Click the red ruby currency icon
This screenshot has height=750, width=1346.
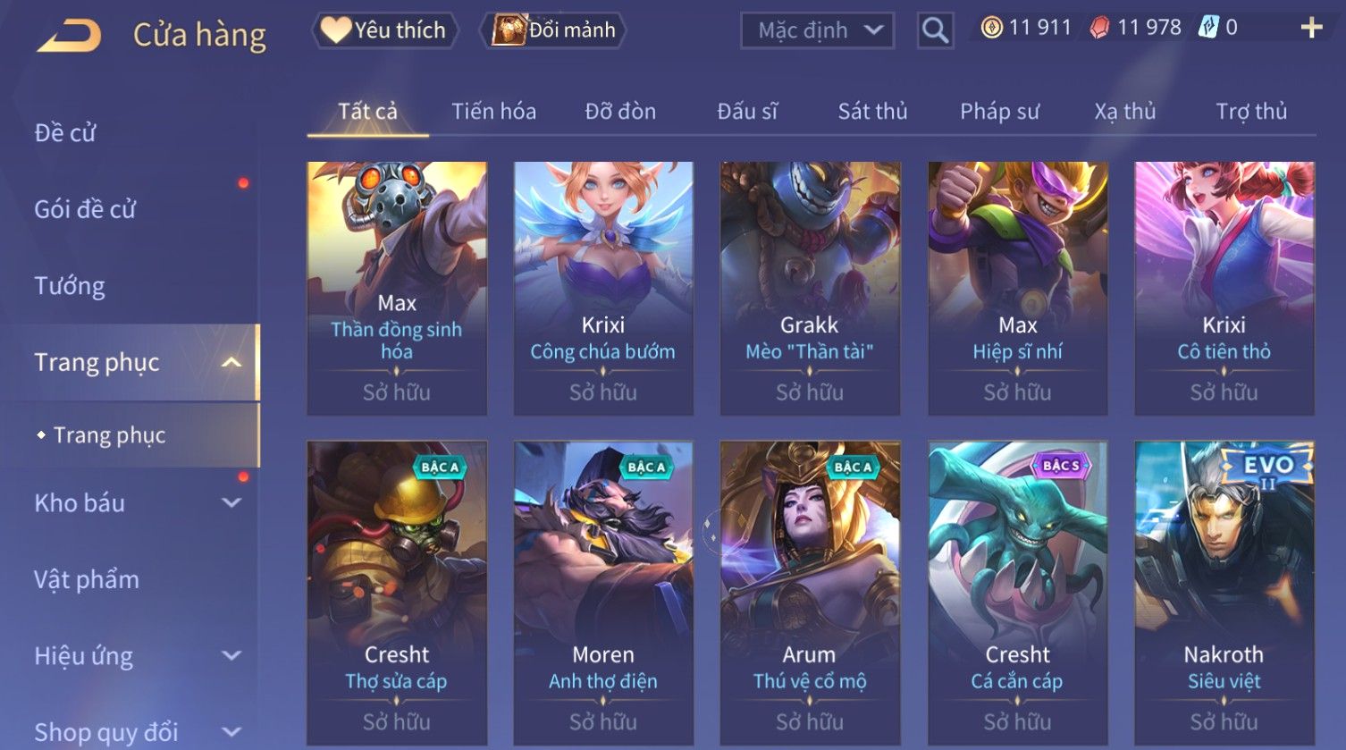pyautogui.click(x=1100, y=28)
